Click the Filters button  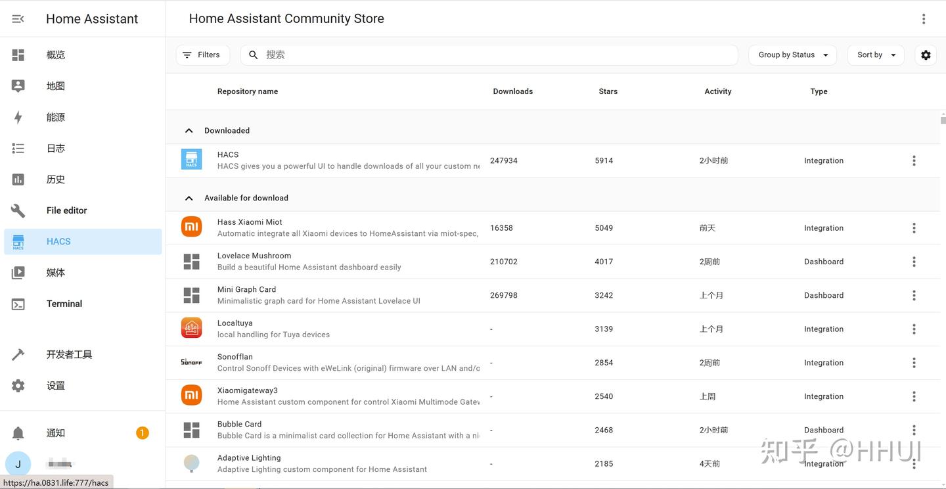click(202, 55)
